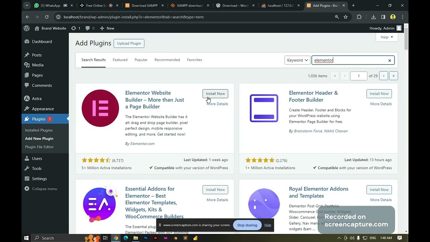This screenshot has height=242, width=430.
Task: Open the comments bubble in admin bar
Action: [x=90, y=28]
